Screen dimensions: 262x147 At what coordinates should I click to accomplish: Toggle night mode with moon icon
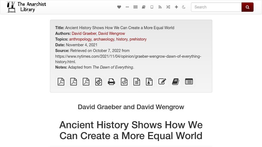[x=184, y=7]
